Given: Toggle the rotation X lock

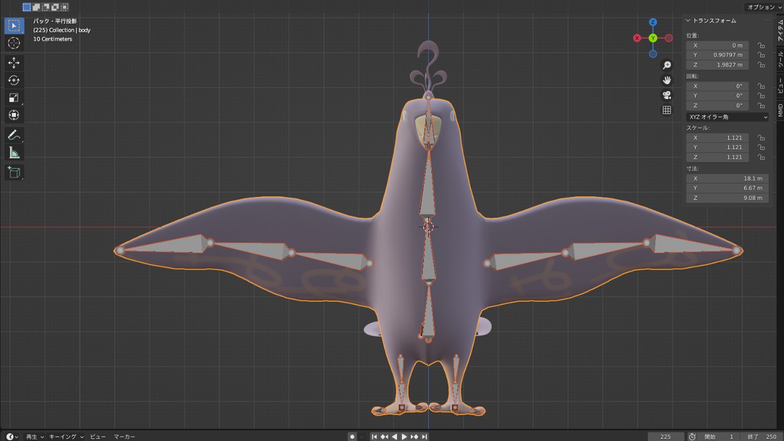Looking at the screenshot, I should [x=761, y=86].
